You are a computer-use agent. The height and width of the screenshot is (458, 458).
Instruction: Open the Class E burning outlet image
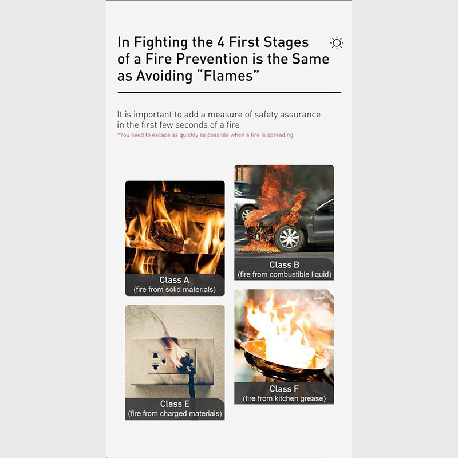click(x=175, y=363)
